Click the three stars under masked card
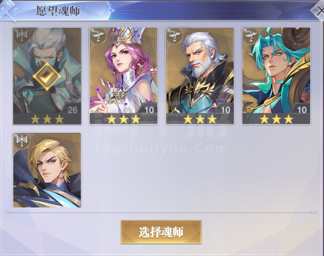Screen dimensions: 324x256 point(47,119)
